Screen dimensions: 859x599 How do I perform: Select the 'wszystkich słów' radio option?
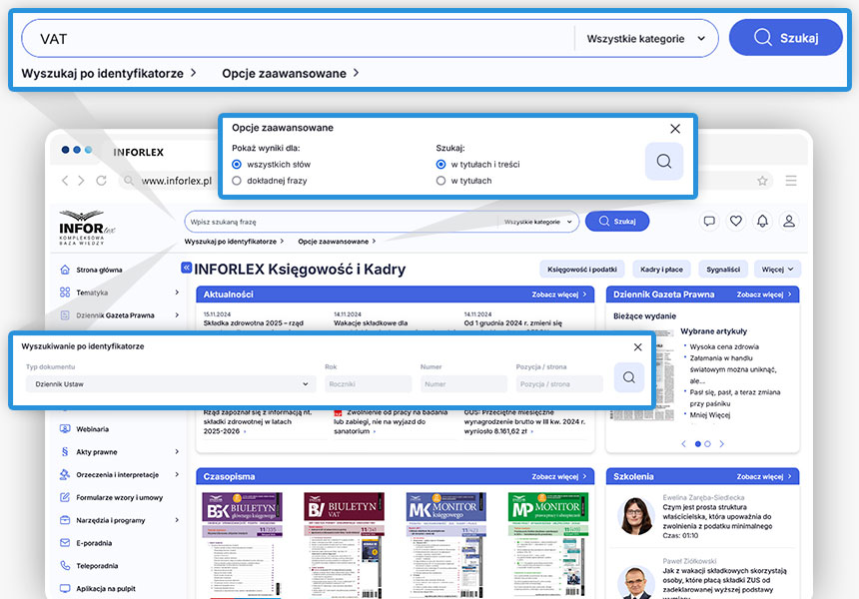click(x=237, y=164)
